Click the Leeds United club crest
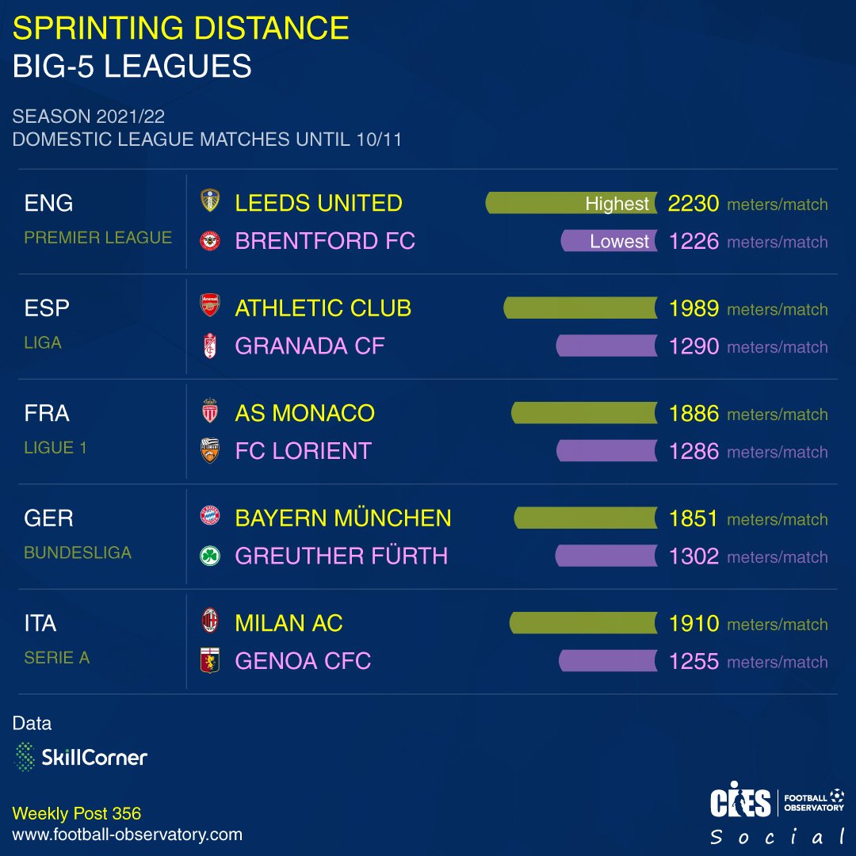 coord(209,202)
